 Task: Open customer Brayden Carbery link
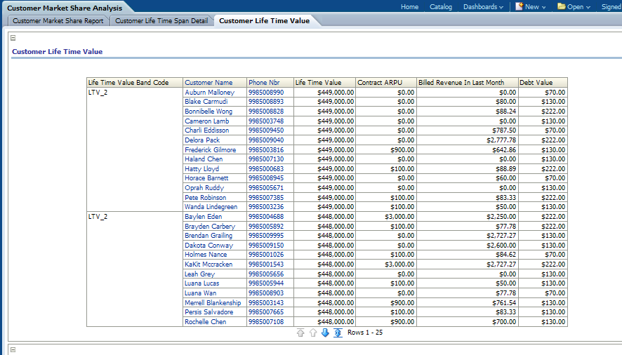tap(210, 227)
